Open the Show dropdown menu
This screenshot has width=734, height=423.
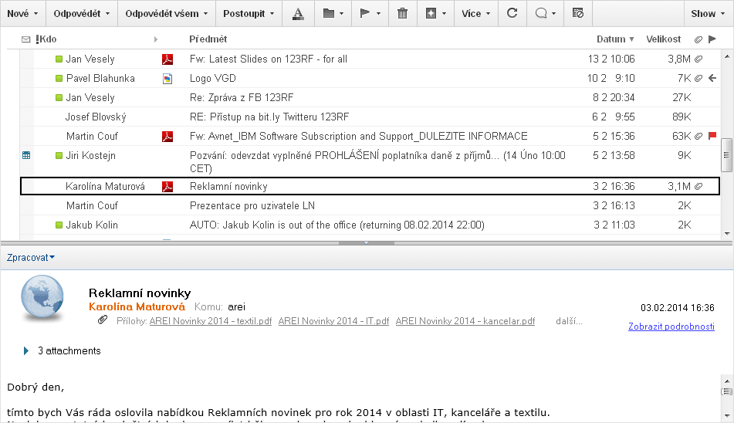708,13
